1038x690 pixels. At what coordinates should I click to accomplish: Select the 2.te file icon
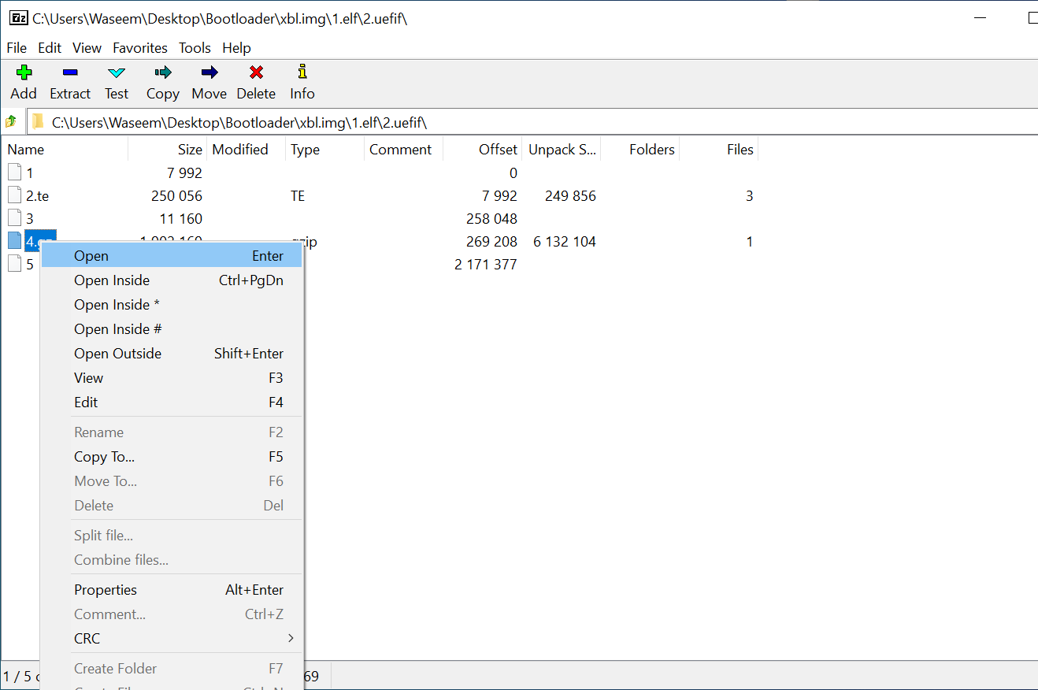click(14, 195)
